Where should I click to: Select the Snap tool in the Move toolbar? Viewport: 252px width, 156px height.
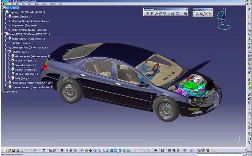[201, 13]
